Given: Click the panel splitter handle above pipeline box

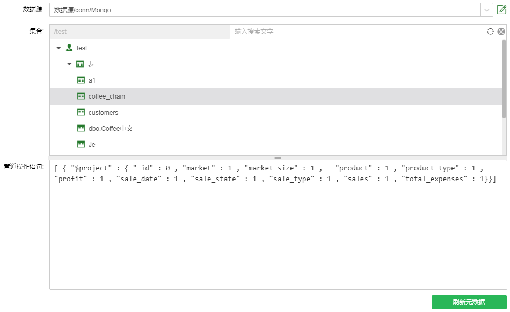Looking at the screenshot, I should pos(278,158).
